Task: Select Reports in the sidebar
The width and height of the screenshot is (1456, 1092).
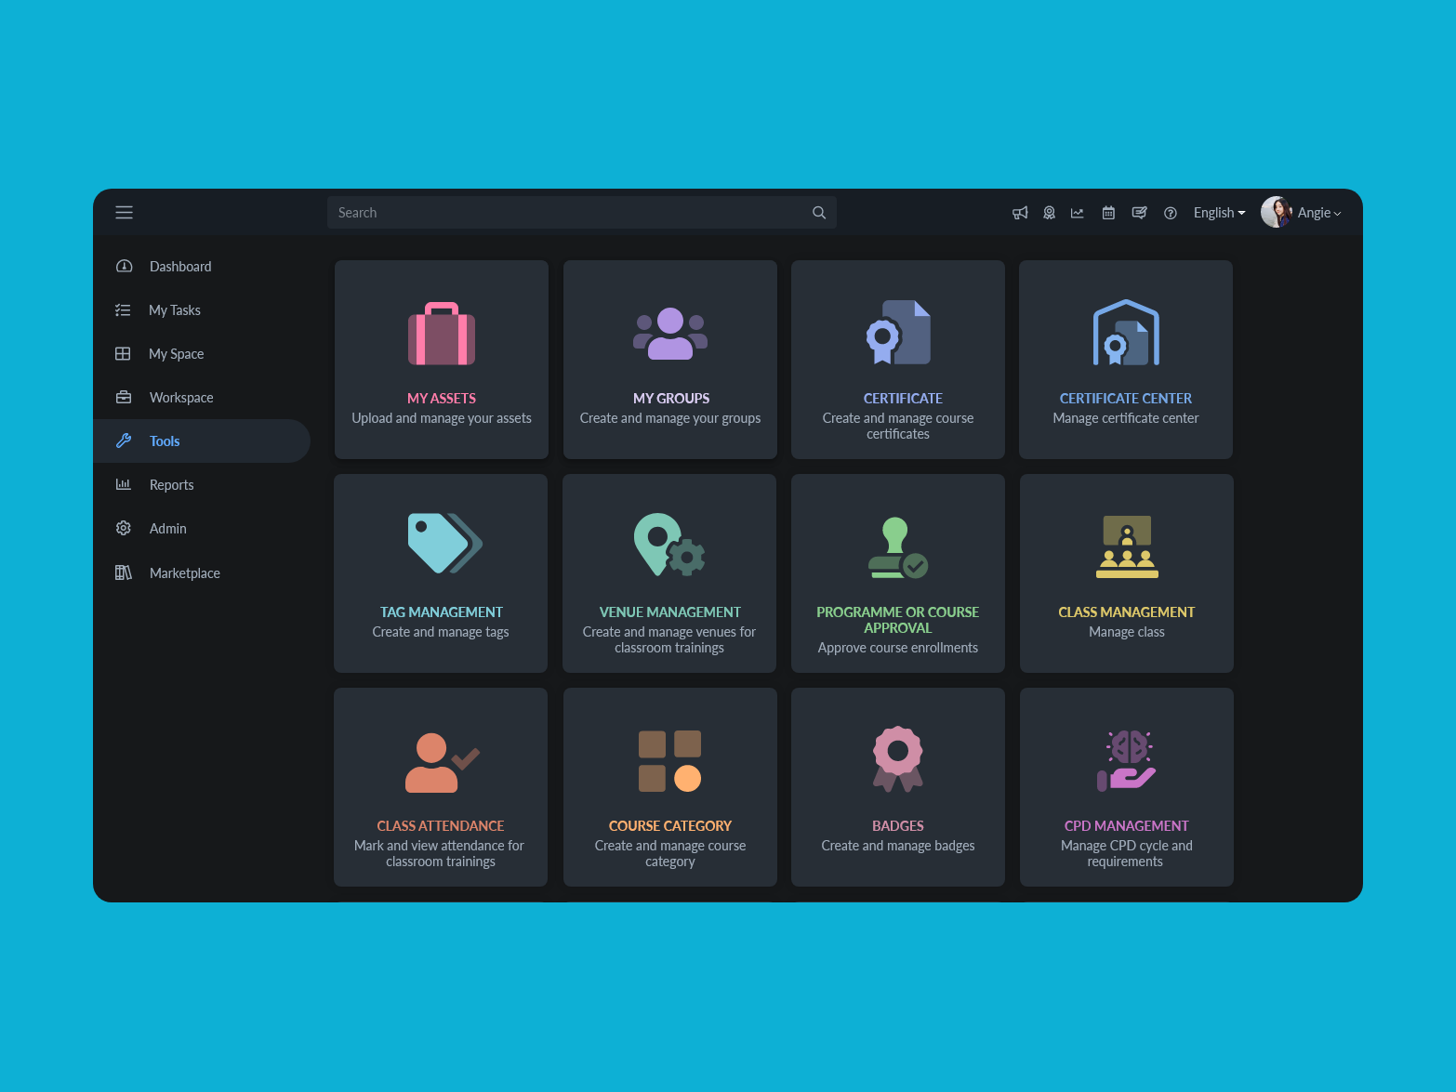Action: point(172,485)
